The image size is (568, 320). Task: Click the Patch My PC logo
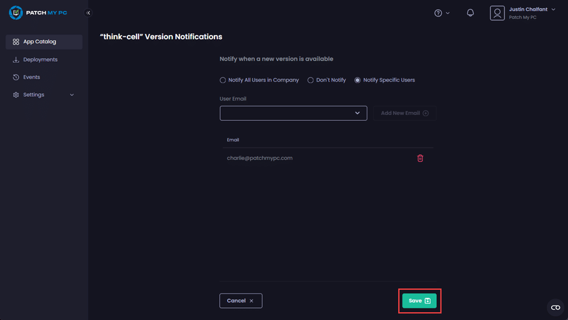pos(39,12)
